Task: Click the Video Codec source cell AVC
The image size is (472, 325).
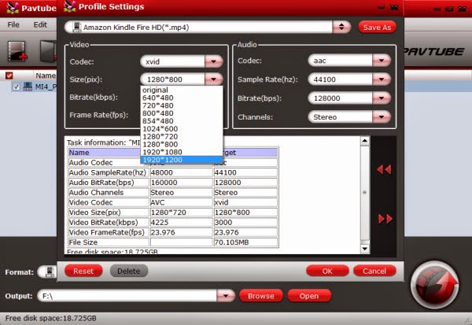Action: tap(181, 202)
